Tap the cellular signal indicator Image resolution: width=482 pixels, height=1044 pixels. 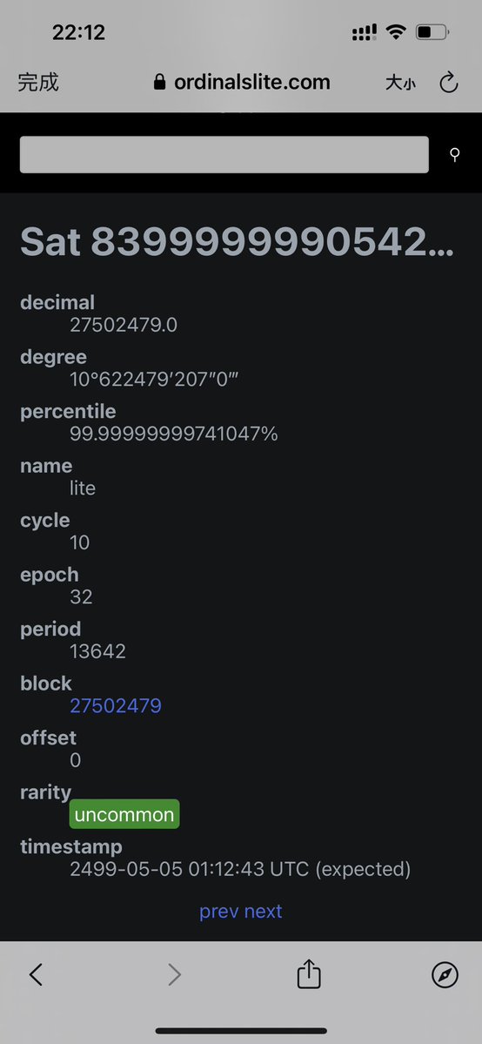[x=364, y=31]
